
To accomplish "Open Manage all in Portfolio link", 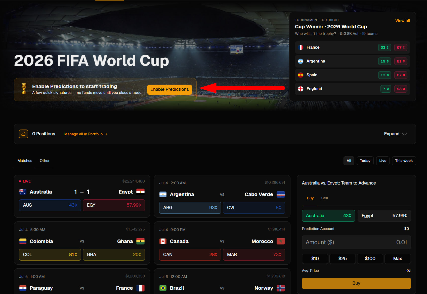I will click(86, 134).
